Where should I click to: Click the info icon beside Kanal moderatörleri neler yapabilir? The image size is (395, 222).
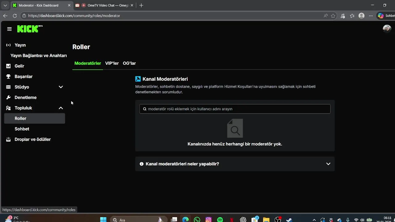tap(142, 164)
